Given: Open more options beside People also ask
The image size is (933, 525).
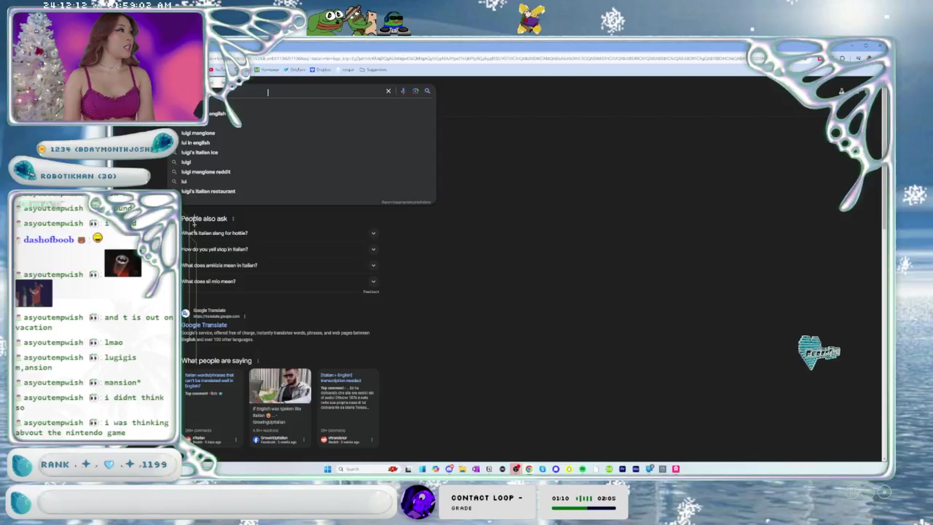Looking at the screenshot, I should click(233, 219).
